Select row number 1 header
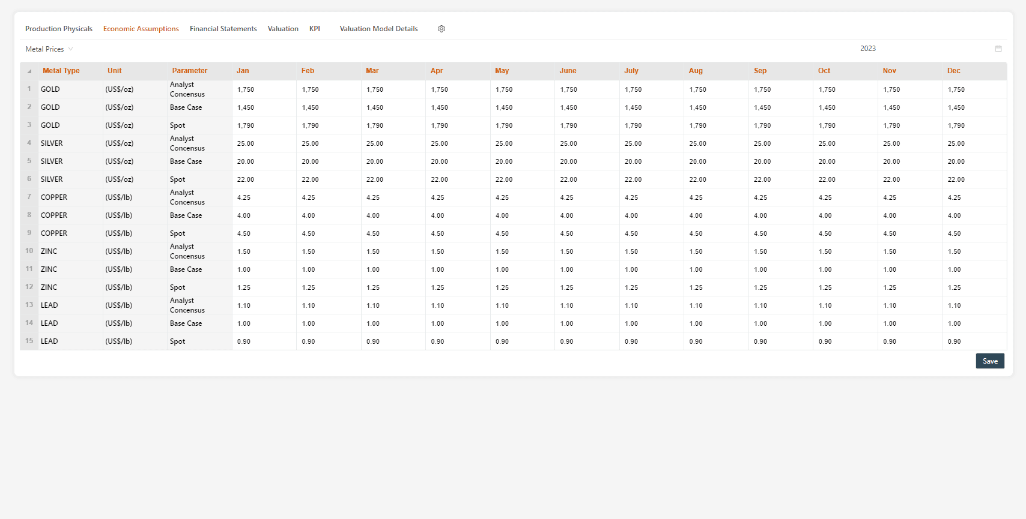 [29, 89]
